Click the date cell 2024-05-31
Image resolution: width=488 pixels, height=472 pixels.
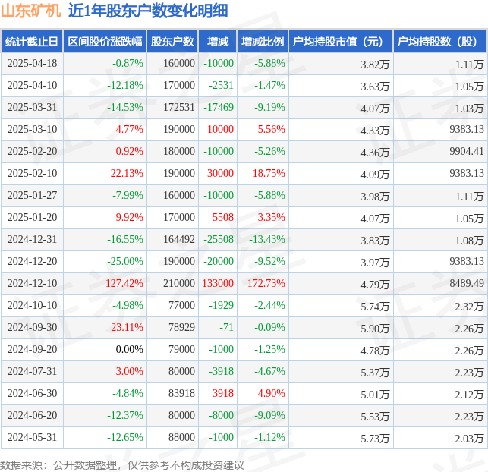point(33,437)
